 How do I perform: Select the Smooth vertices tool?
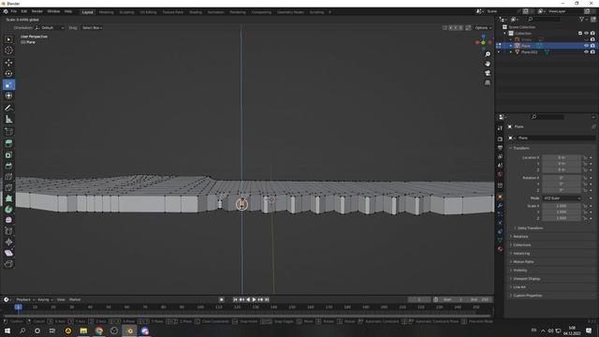tap(8, 221)
